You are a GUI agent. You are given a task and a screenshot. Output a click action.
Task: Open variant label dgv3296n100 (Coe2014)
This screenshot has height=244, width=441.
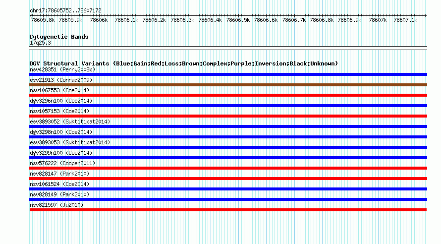61,101
